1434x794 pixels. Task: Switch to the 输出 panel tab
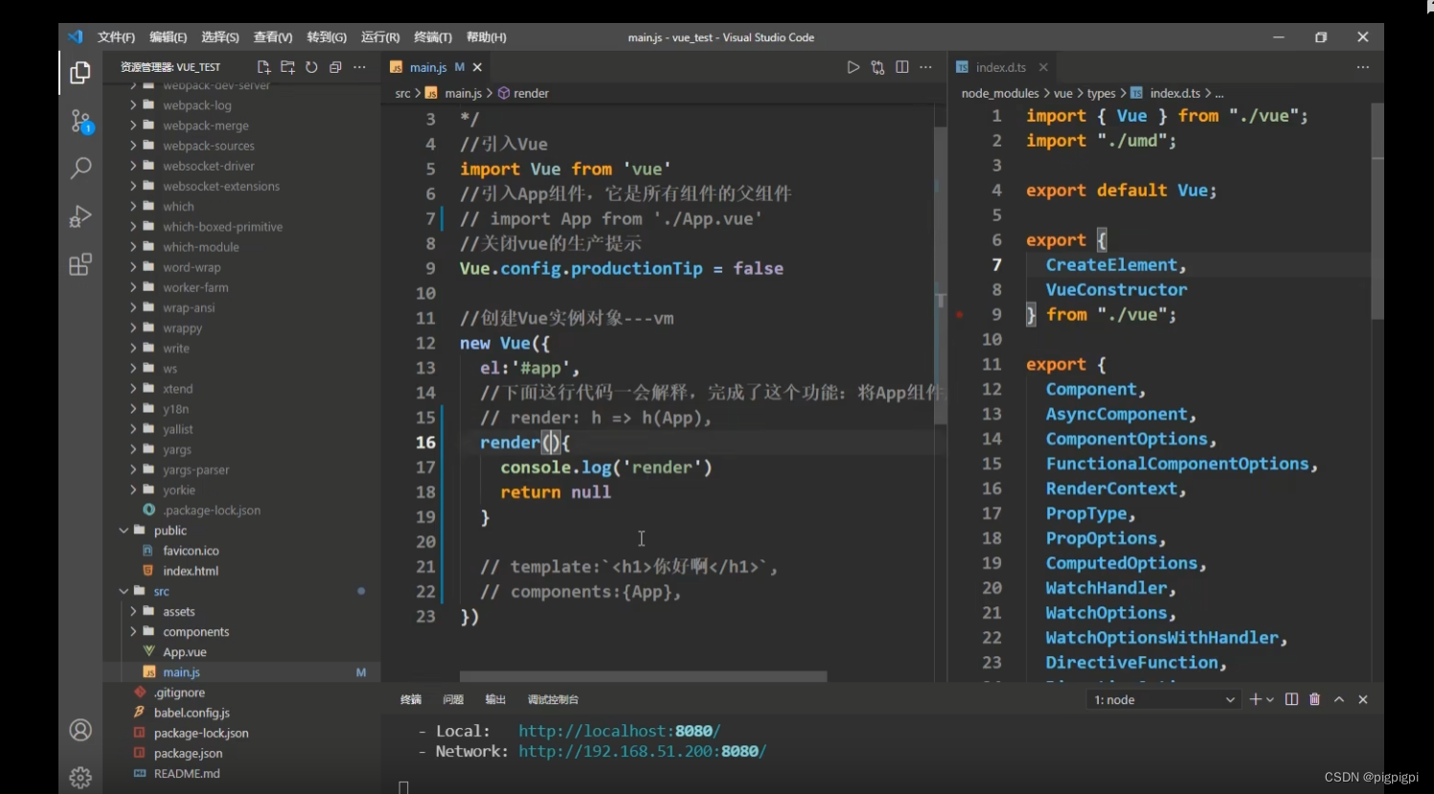click(x=495, y=700)
